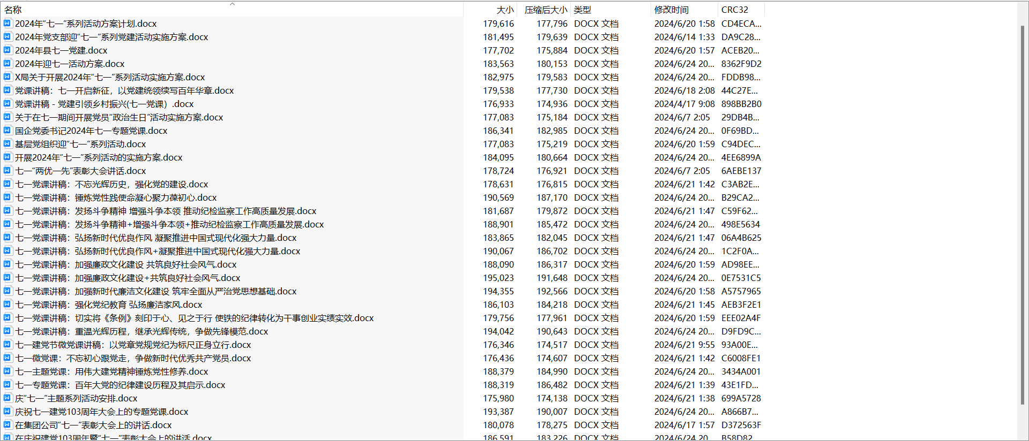This screenshot has width=1029, height=441.
Task: Sort the list by 大小 column
Action: 504,10
